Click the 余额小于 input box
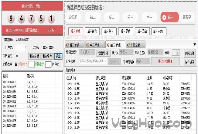The image size is (198, 134). [48, 64]
